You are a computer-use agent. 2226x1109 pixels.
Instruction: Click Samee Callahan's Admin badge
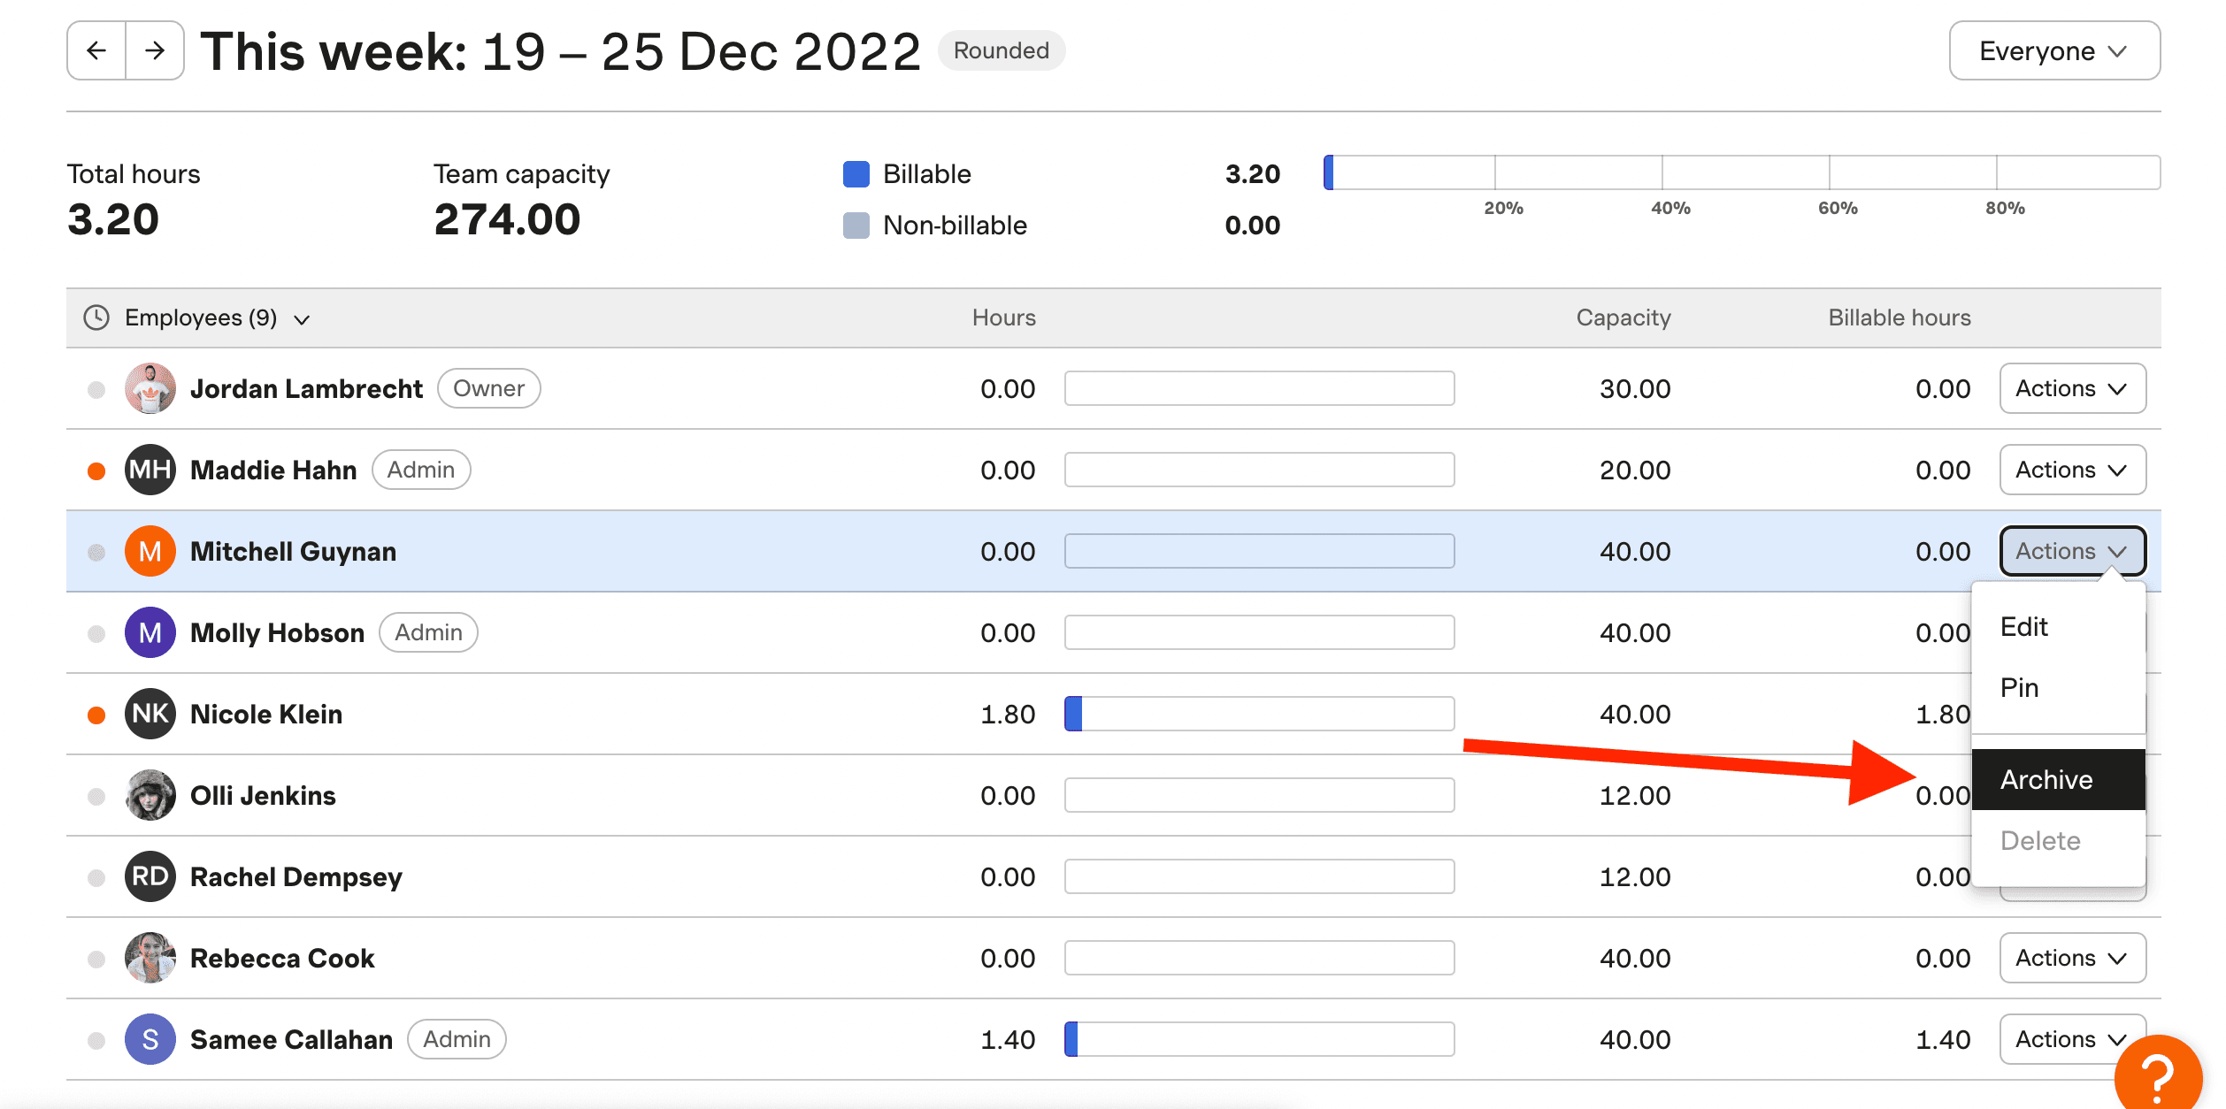[x=457, y=1039]
